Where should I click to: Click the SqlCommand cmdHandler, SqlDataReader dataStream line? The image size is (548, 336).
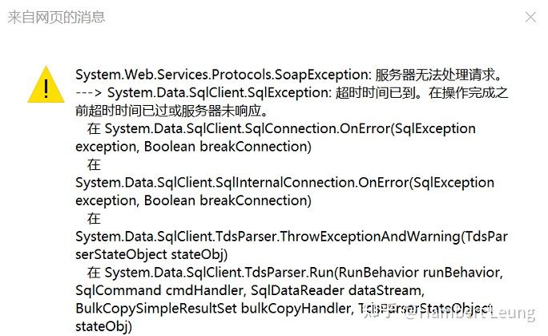point(250,290)
